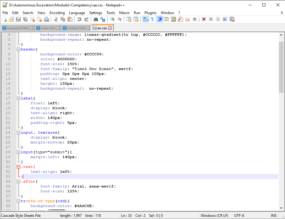Screen dimensions: 285x219
Task: Create a new file with toolbar icon
Action: point(4,19)
